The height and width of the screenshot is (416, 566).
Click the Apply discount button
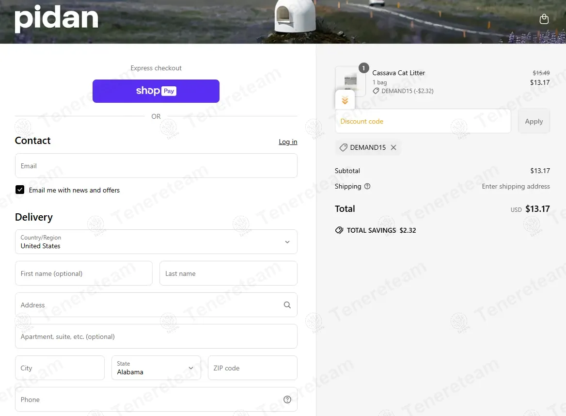tap(534, 121)
